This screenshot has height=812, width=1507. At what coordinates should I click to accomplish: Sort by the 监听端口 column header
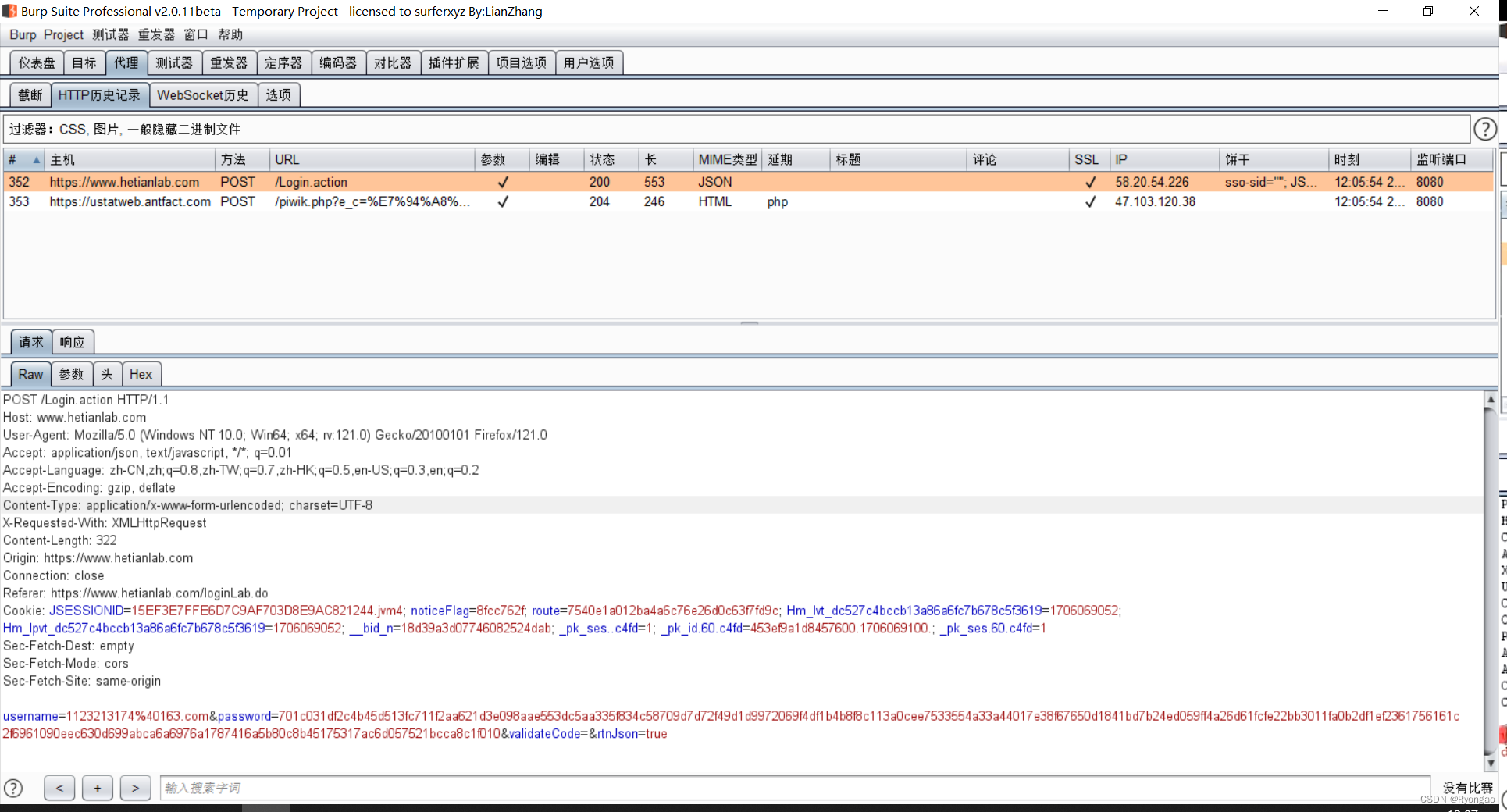coord(1452,159)
